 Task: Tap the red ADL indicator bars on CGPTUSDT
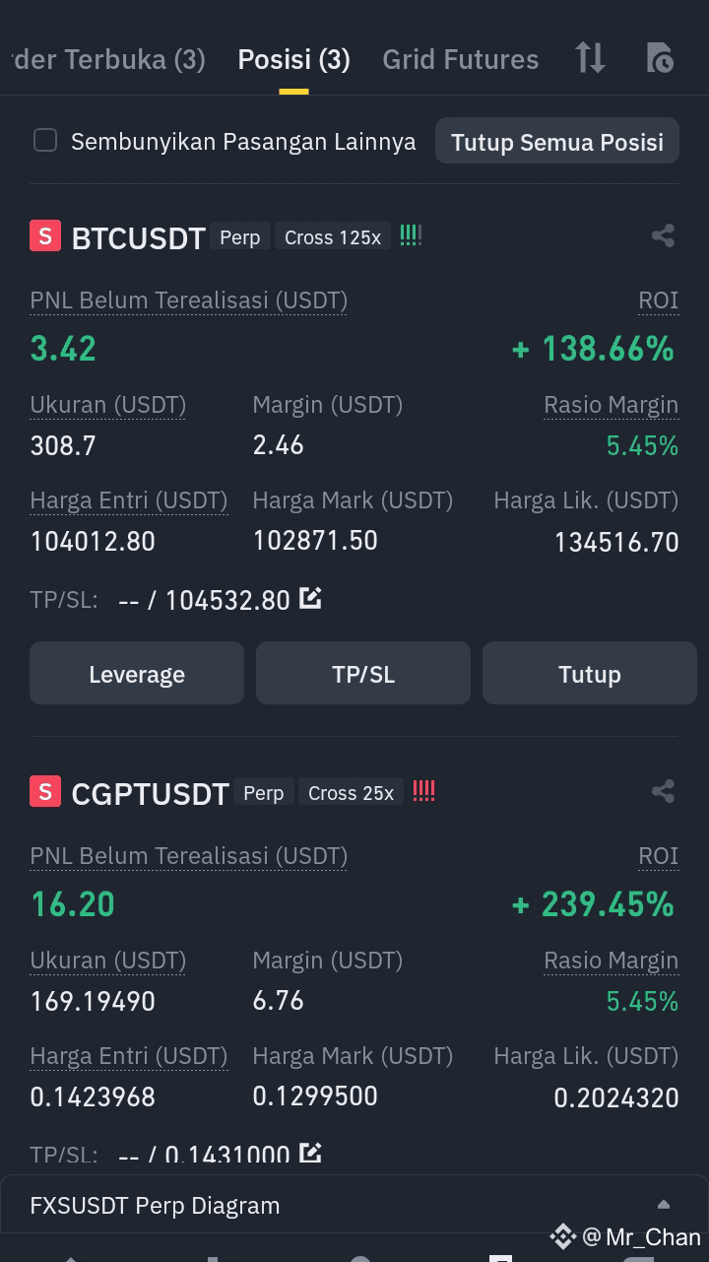click(x=423, y=790)
